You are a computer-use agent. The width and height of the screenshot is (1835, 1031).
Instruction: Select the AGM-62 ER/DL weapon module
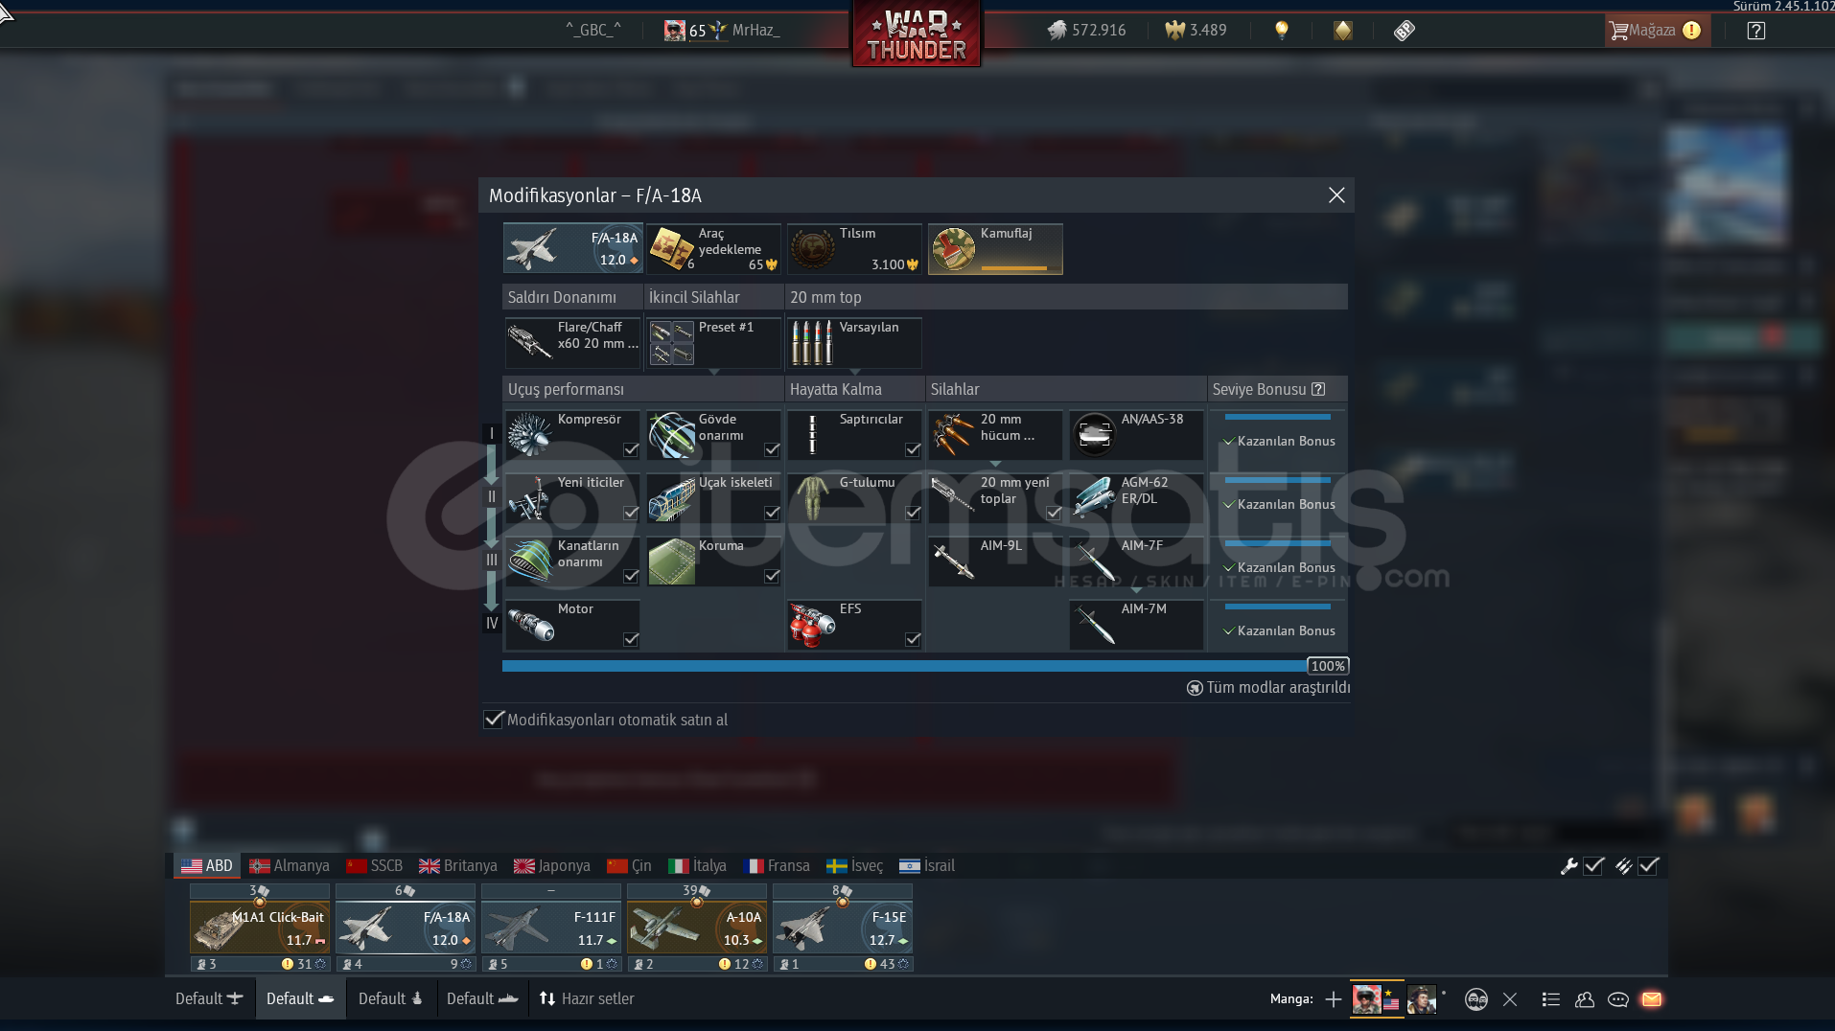click(x=1136, y=497)
